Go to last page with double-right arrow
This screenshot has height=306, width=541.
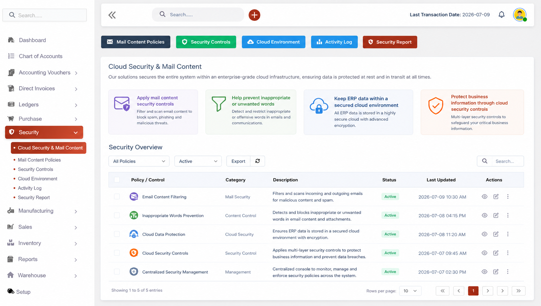[x=519, y=291]
